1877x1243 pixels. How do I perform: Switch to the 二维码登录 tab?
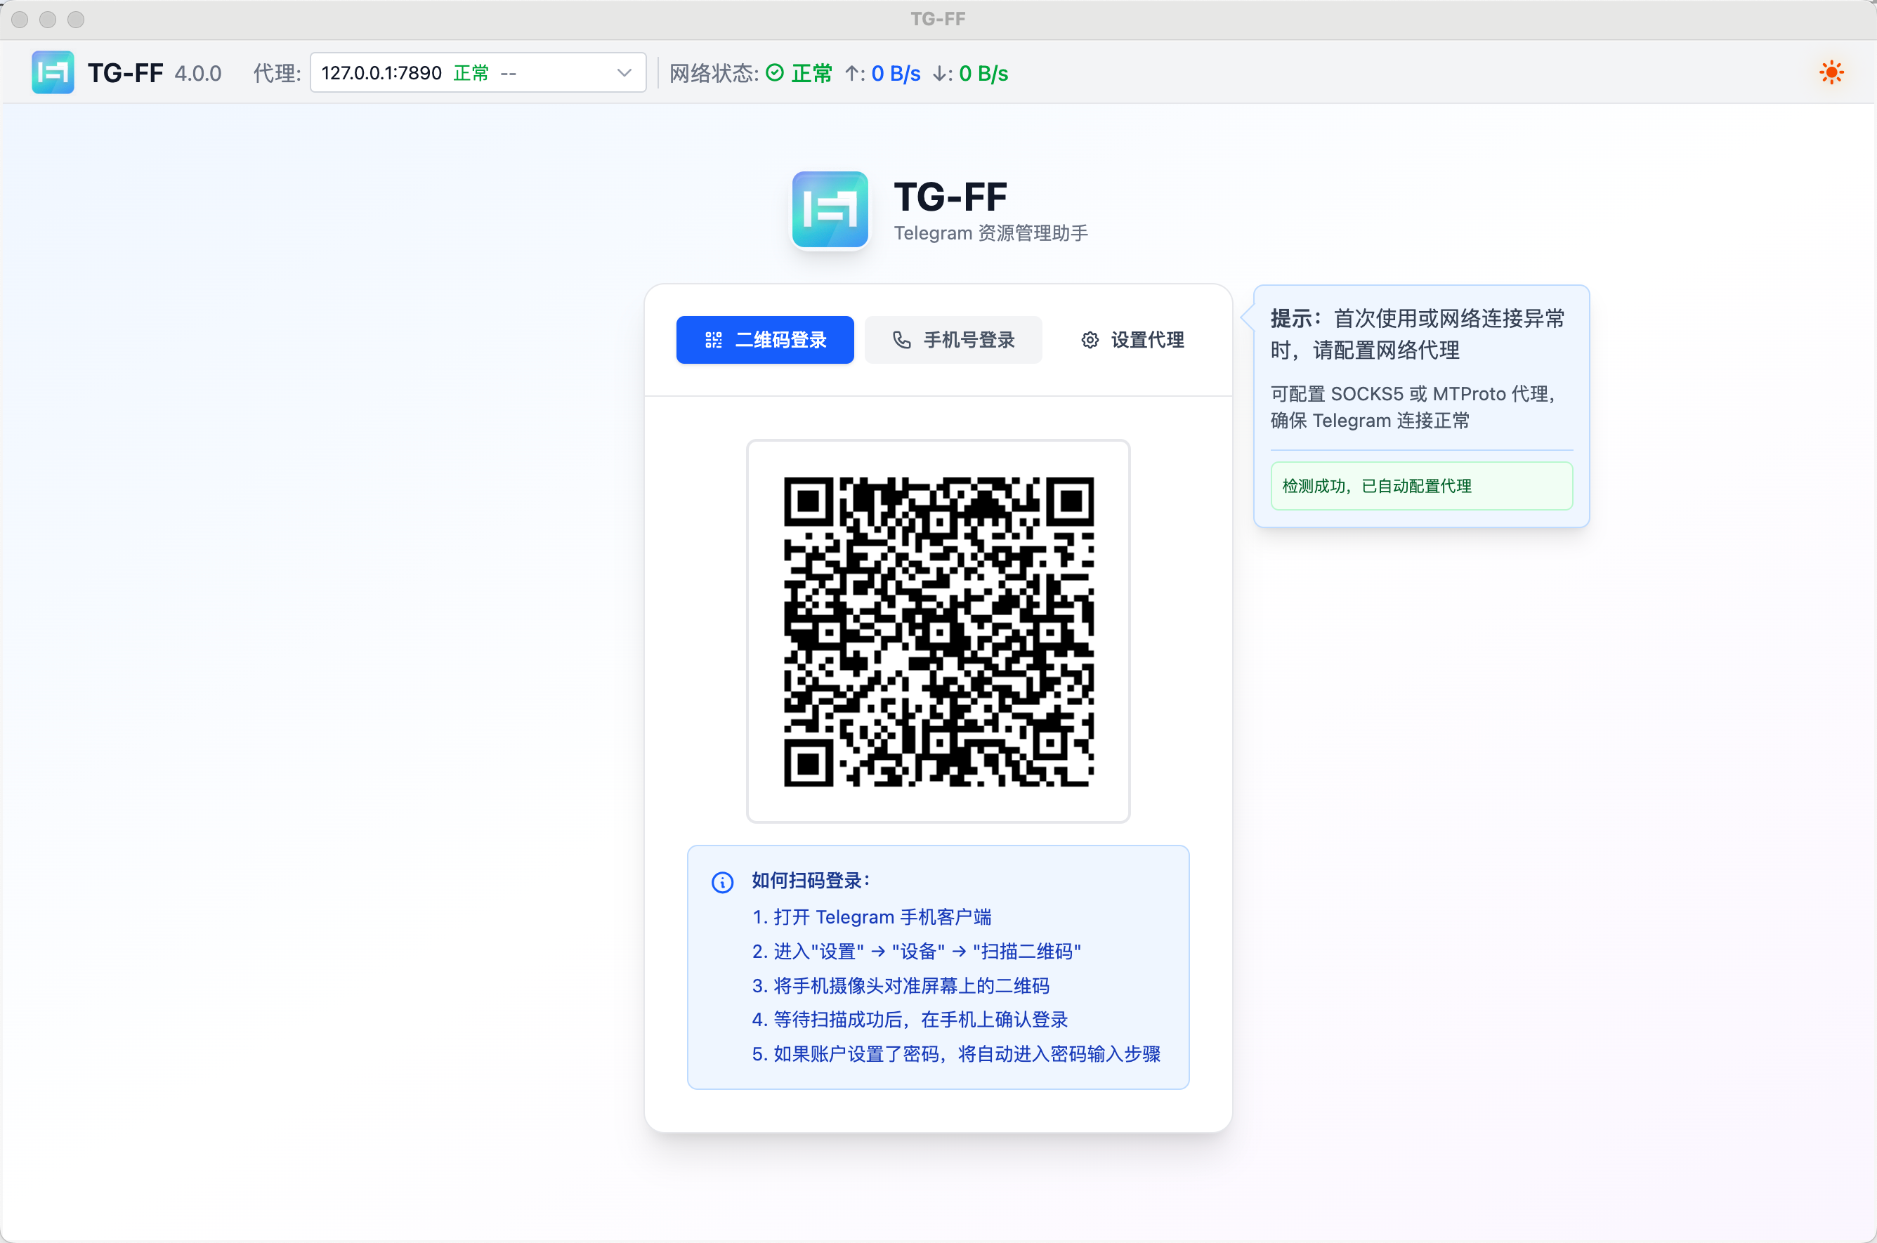[x=764, y=339]
